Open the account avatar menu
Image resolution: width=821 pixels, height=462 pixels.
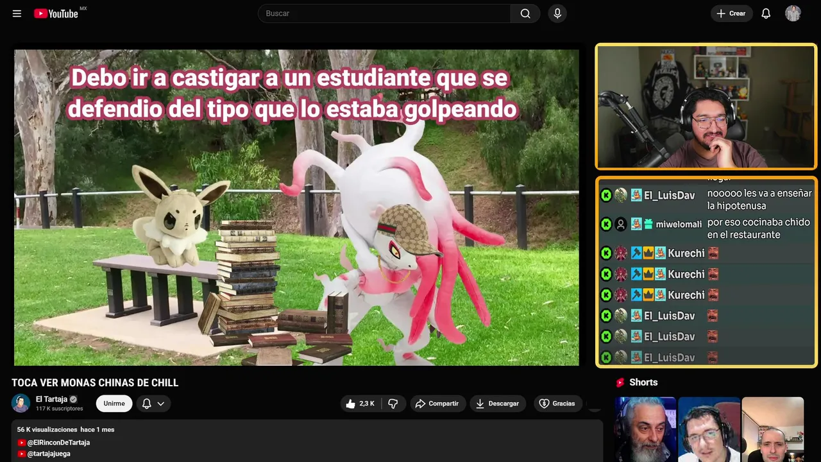793,13
